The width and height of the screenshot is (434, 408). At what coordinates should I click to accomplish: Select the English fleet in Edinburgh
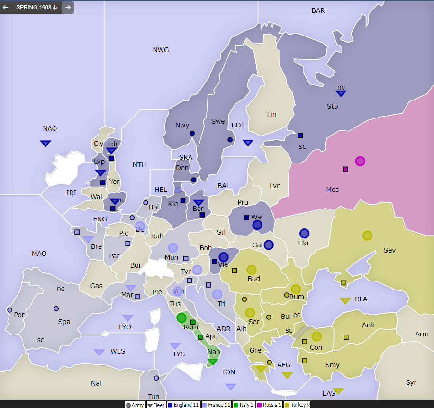[x=111, y=151]
